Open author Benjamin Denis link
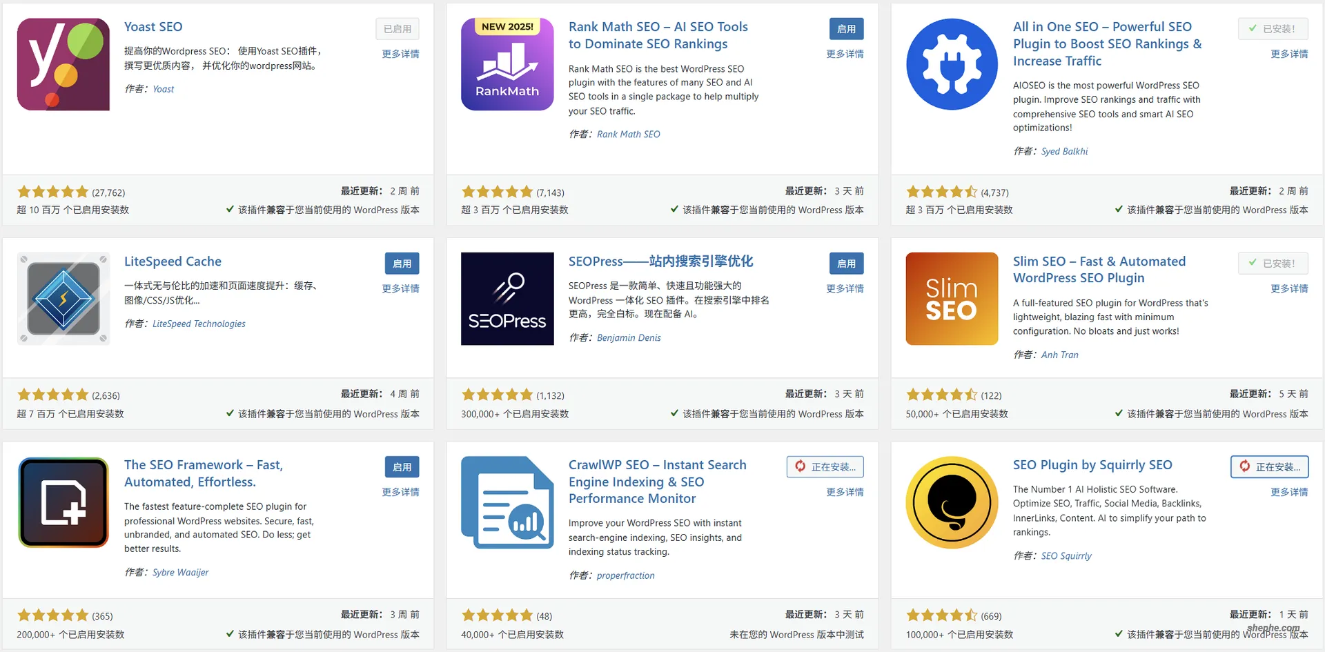This screenshot has width=1325, height=652. [629, 337]
